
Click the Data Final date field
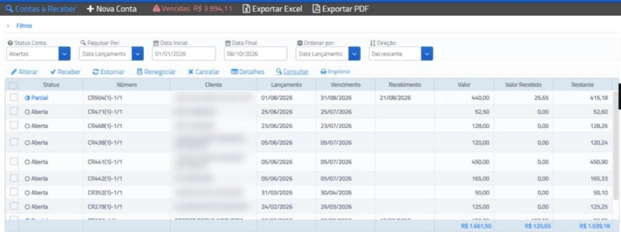pyautogui.click(x=256, y=54)
